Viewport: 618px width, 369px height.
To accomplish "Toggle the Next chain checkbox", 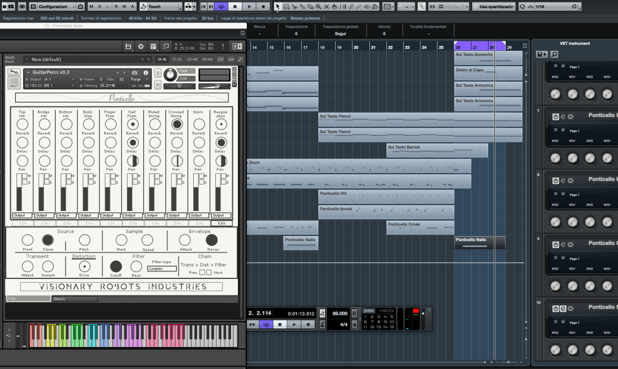I will pos(209,273).
